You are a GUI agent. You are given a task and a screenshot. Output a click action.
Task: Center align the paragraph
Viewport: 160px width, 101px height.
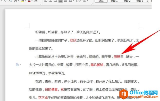[51, 1]
